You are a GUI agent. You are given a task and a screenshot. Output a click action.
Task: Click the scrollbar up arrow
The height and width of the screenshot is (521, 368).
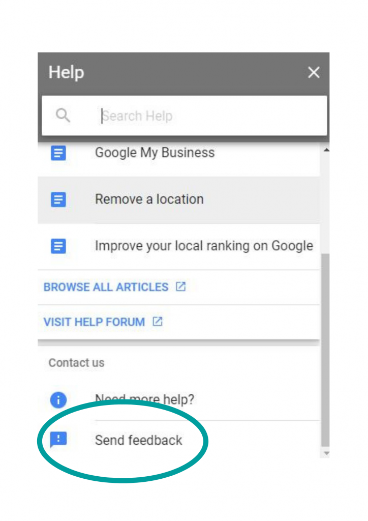[326, 150]
